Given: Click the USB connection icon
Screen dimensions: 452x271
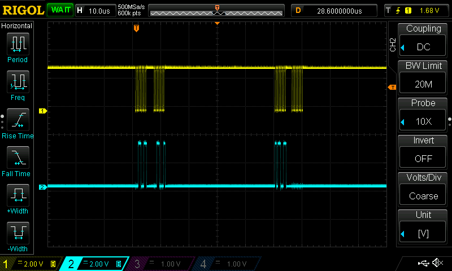Looking at the screenshot, I should pos(423,263).
